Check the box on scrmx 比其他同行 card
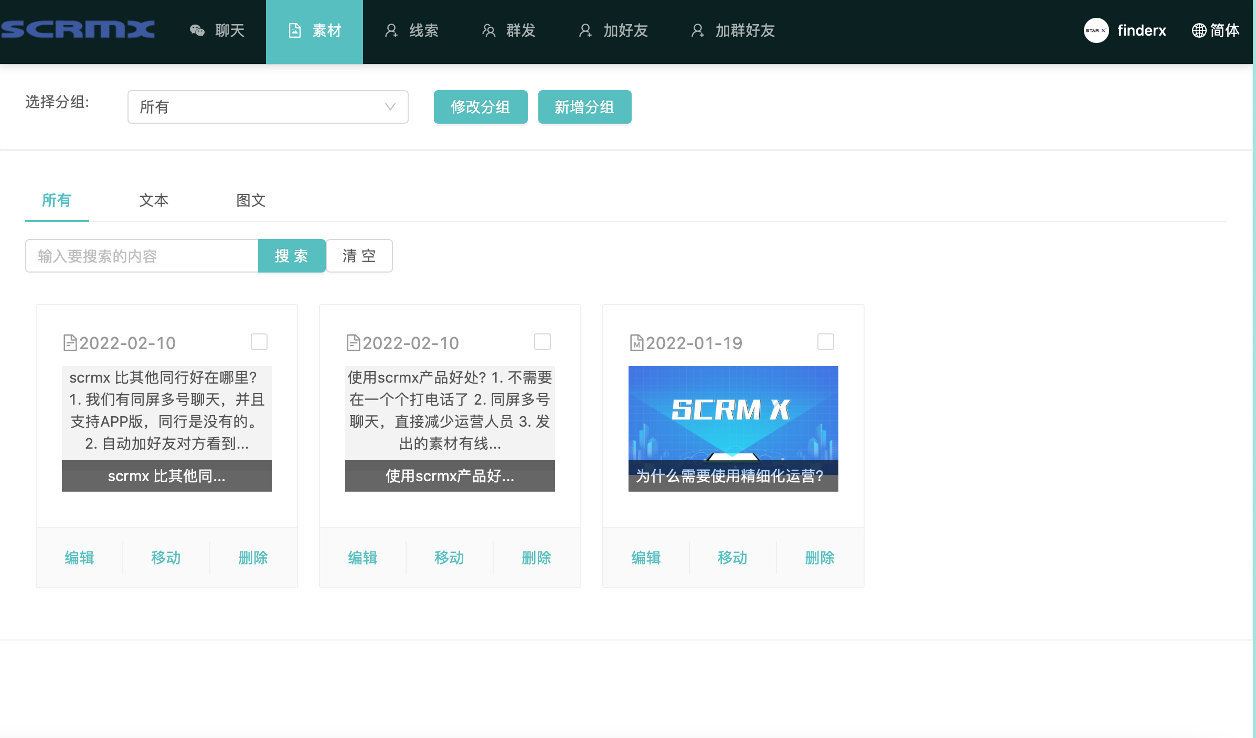Viewport: 1256px width, 738px height. (x=259, y=342)
